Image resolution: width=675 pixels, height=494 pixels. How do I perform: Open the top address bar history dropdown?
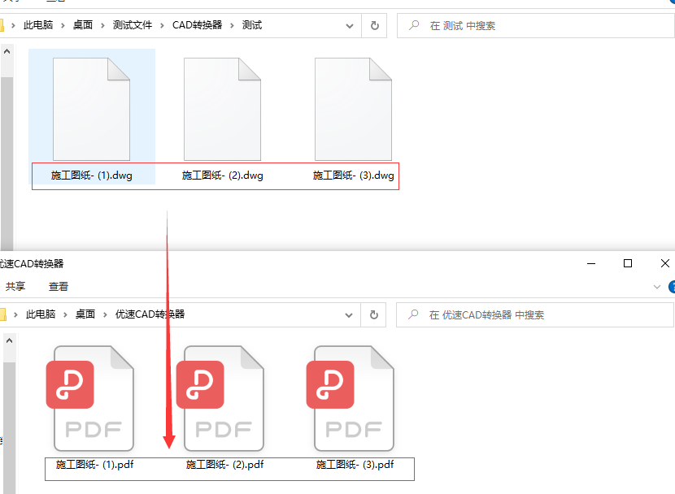[350, 25]
